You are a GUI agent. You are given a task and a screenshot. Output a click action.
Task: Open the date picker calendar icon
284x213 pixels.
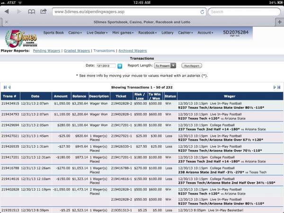pyautogui.click(x=120, y=66)
